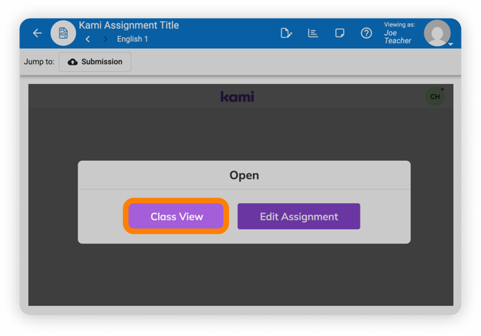Click the Class View button

[176, 216]
